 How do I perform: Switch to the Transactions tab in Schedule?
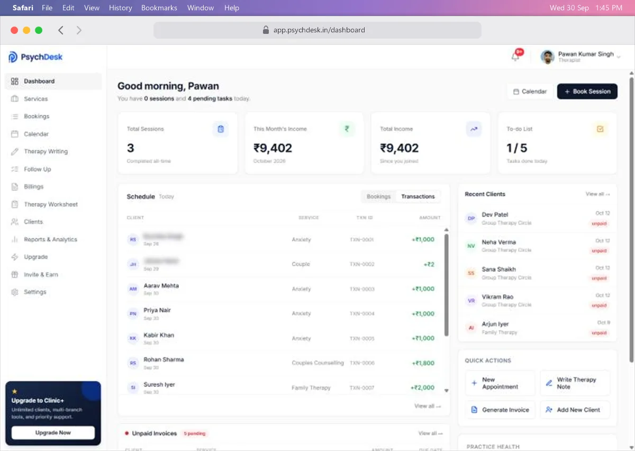tap(418, 196)
